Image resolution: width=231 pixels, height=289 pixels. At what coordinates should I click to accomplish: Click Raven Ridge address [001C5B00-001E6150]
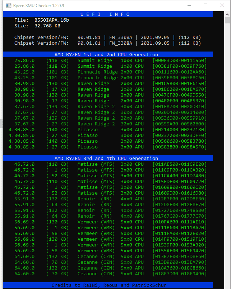(180, 84)
